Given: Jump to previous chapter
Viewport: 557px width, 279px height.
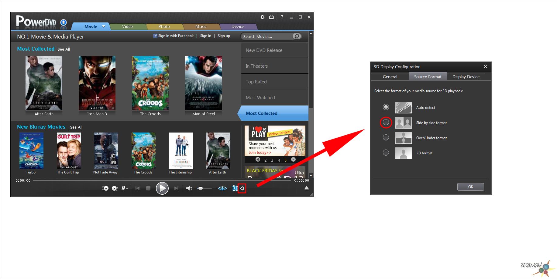Looking at the screenshot, I should 137,188.
